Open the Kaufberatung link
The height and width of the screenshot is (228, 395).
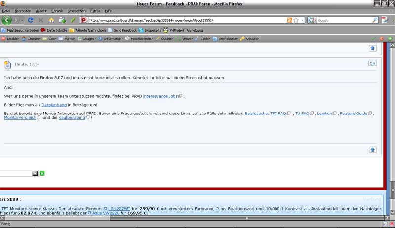point(72,117)
